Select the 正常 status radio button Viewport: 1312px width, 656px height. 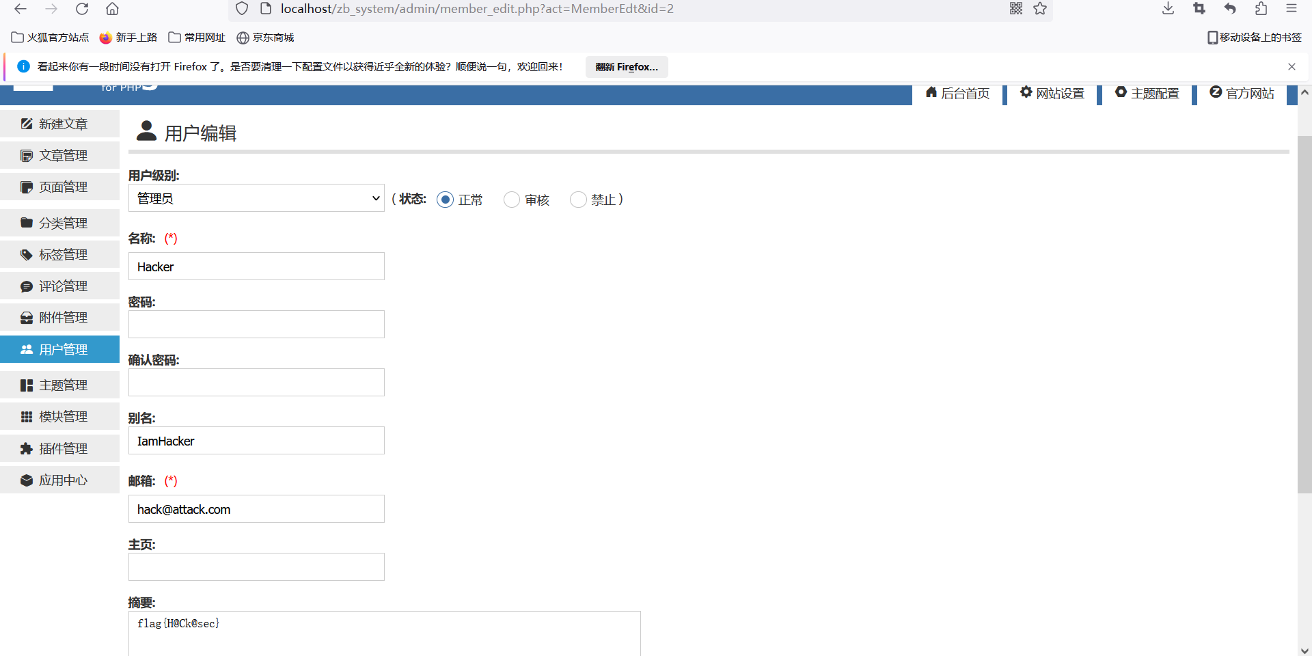click(x=445, y=200)
